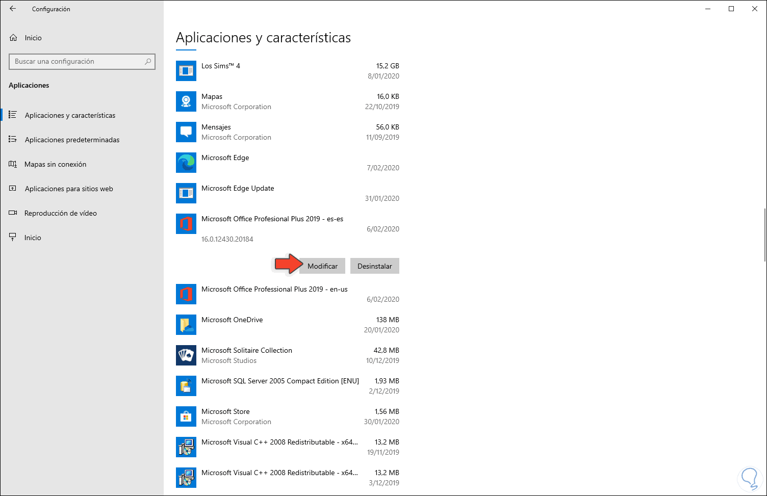Click the 1,93 MB size of SQL Server
The height and width of the screenshot is (496, 767).
coord(387,381)
